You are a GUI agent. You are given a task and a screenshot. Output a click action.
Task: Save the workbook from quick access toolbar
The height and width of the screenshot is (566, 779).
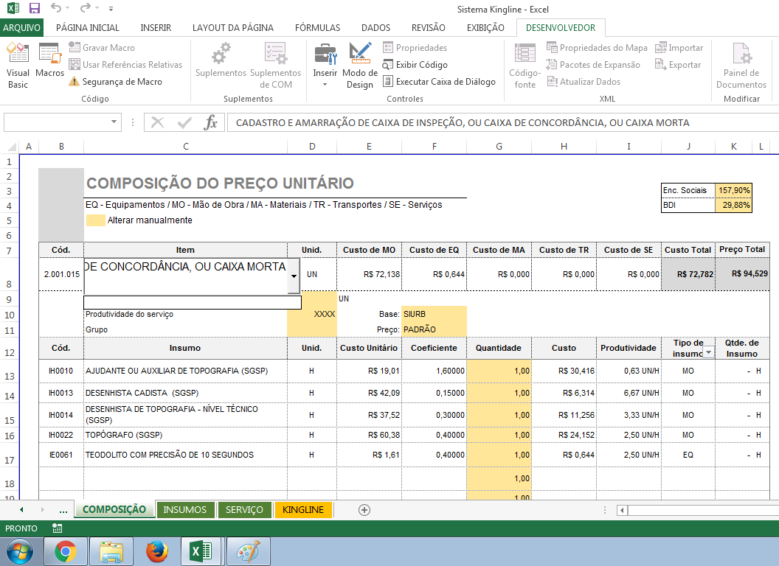[34, 8]
